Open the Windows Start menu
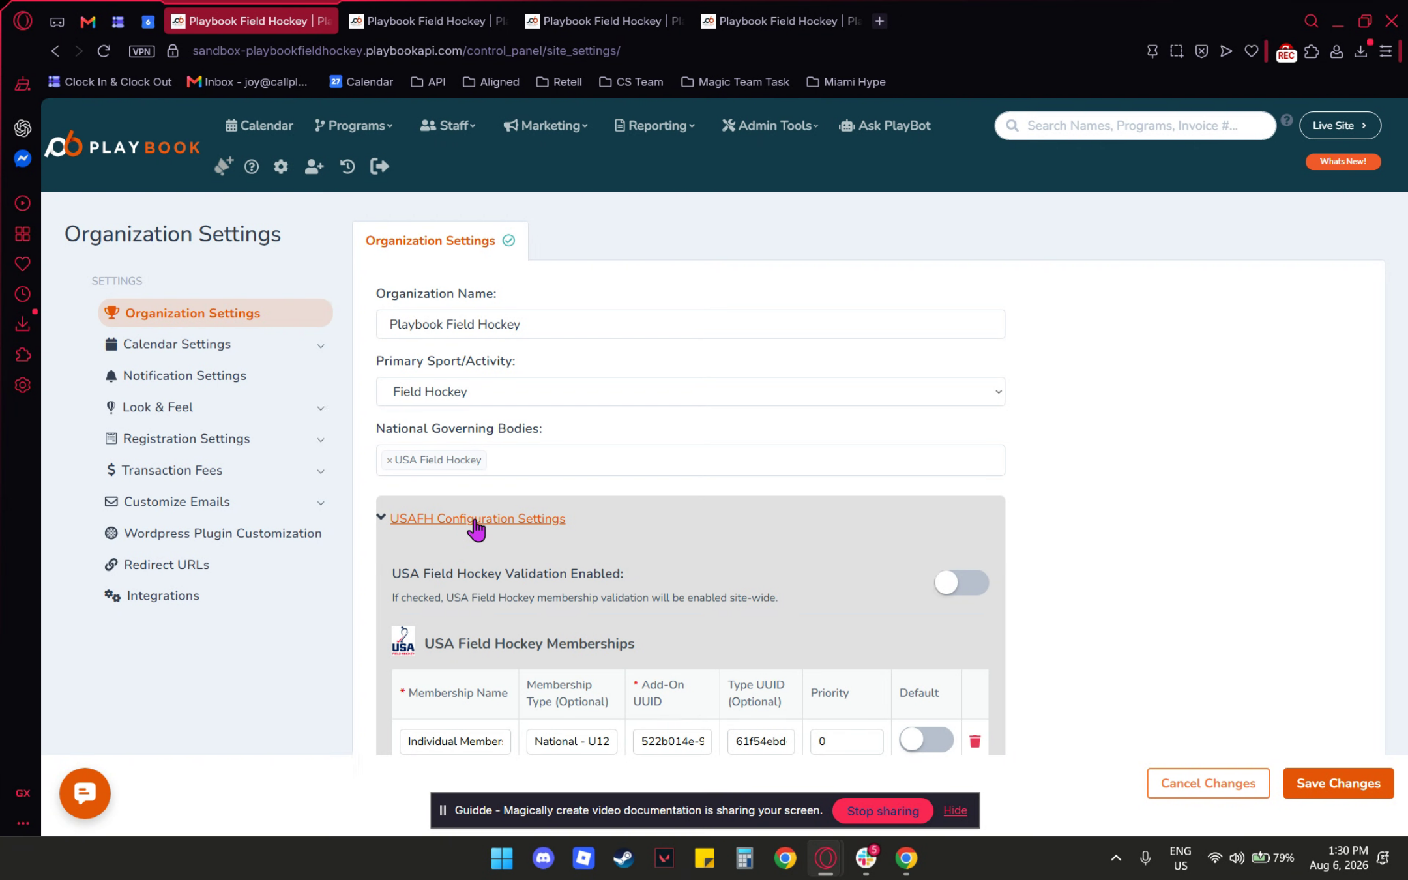This screenshot has width=1408, height=880. (502, 858)
